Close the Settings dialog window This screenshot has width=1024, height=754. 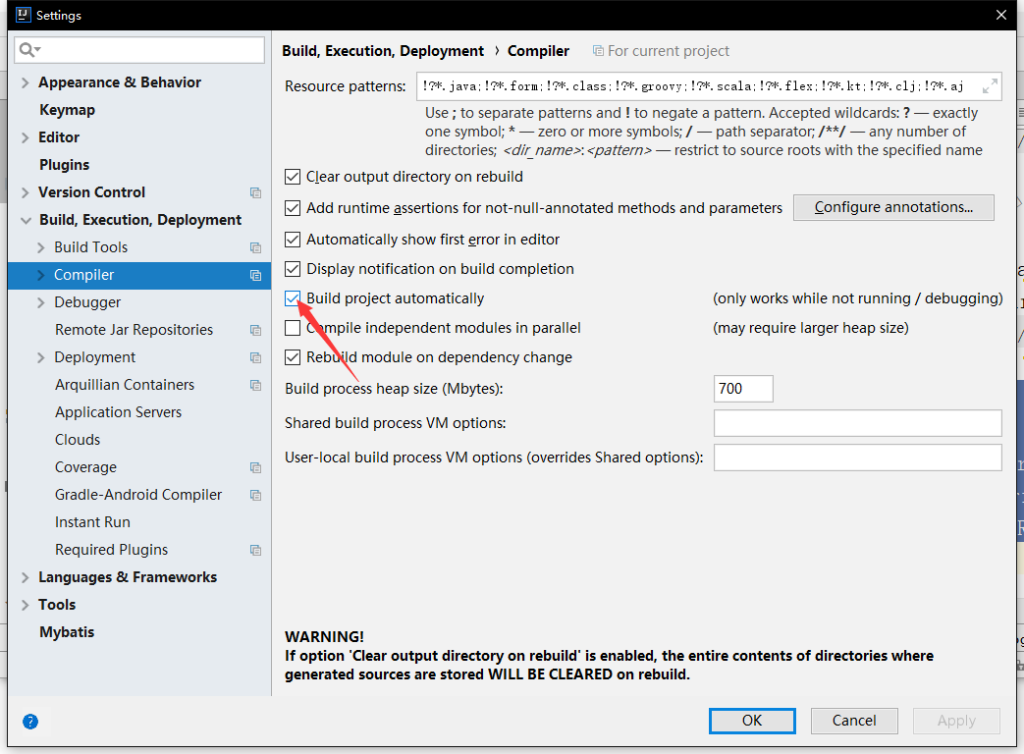(1001, 15)
